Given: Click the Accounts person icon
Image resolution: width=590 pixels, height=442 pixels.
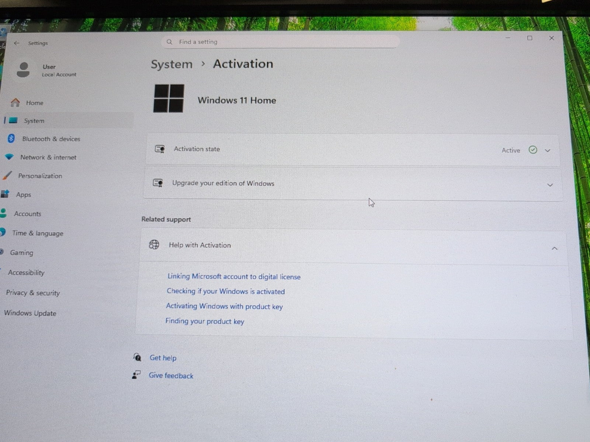Looking at the screenshot, I should 3,213.
